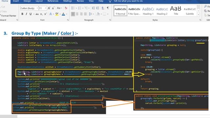Apply the Normal style
The height and width of the screenshot is (118, 210).
(120, 11)
